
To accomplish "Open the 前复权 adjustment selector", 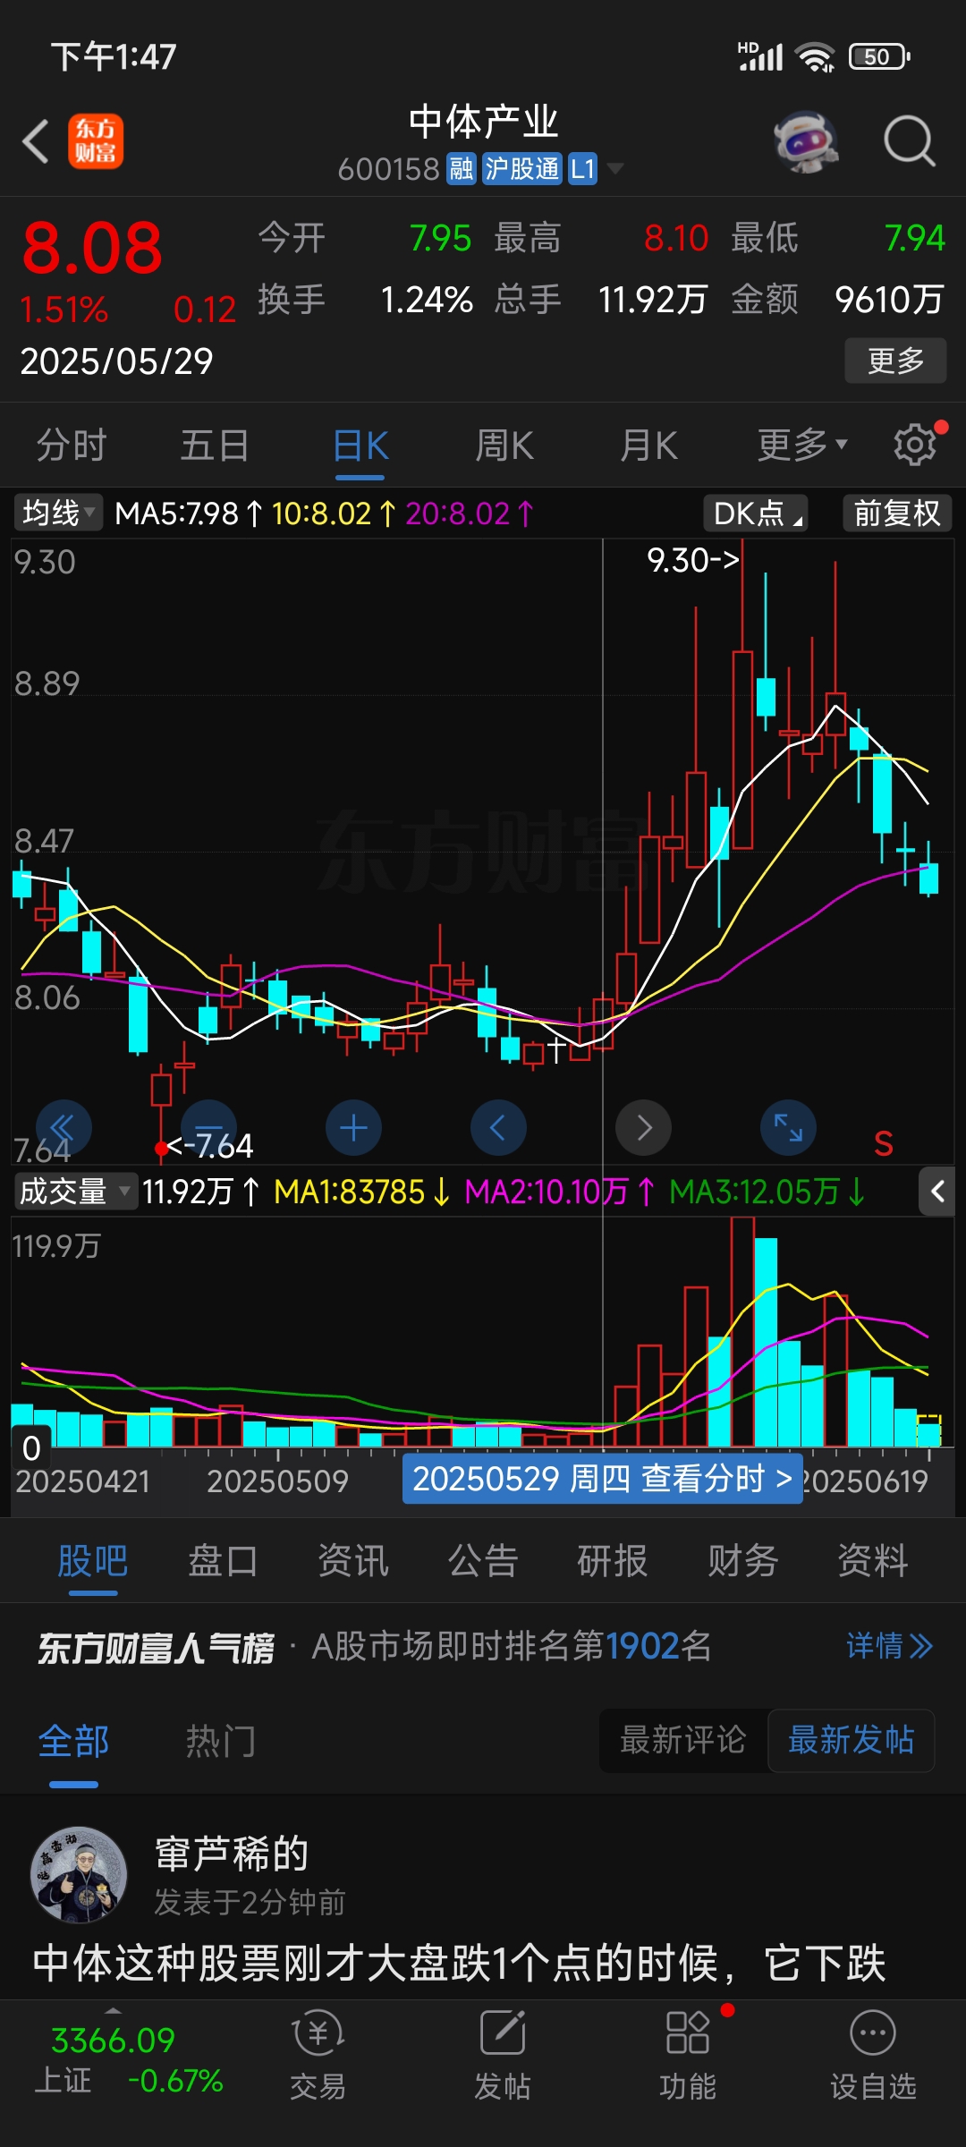I will pos(897,513).
